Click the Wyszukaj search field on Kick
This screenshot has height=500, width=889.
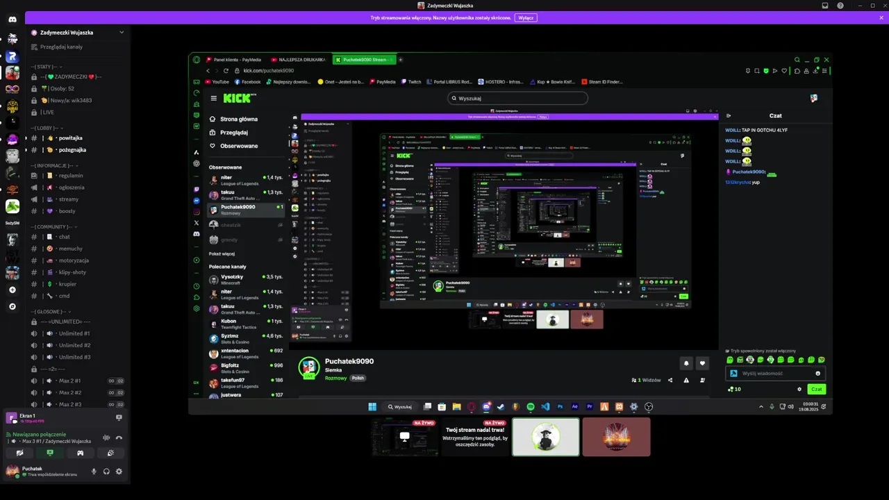point(517,98)
